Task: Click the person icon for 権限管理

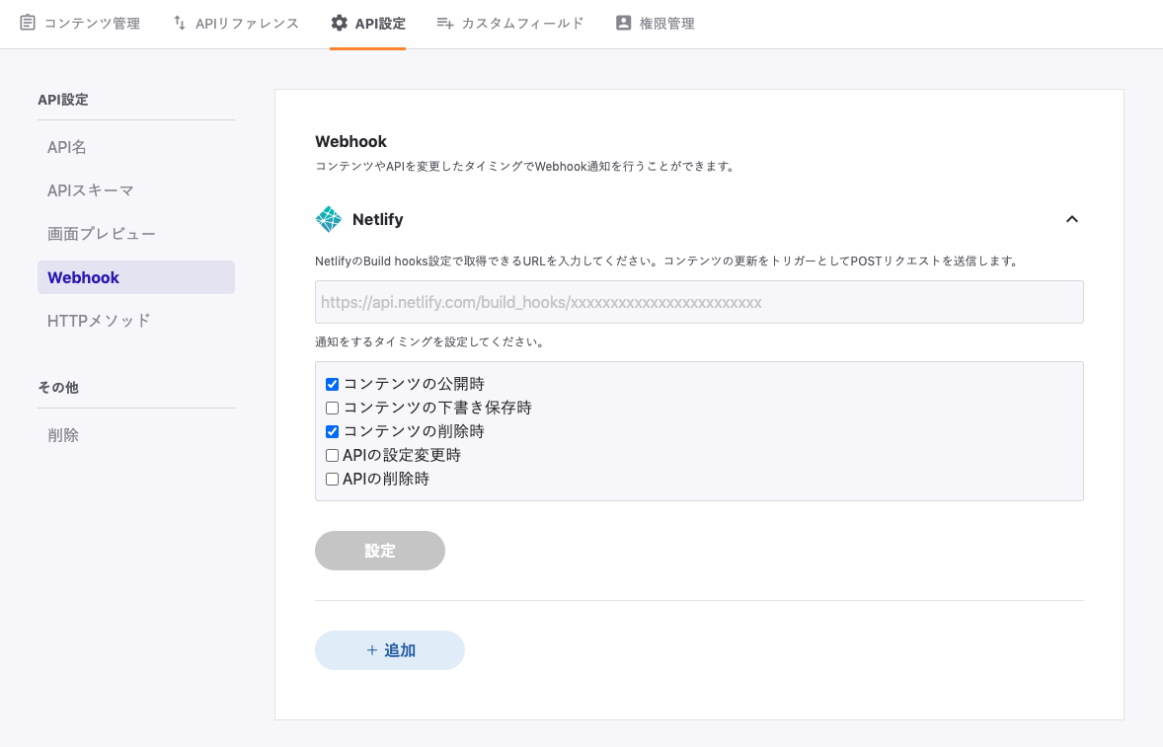Action: coord(623,23)
